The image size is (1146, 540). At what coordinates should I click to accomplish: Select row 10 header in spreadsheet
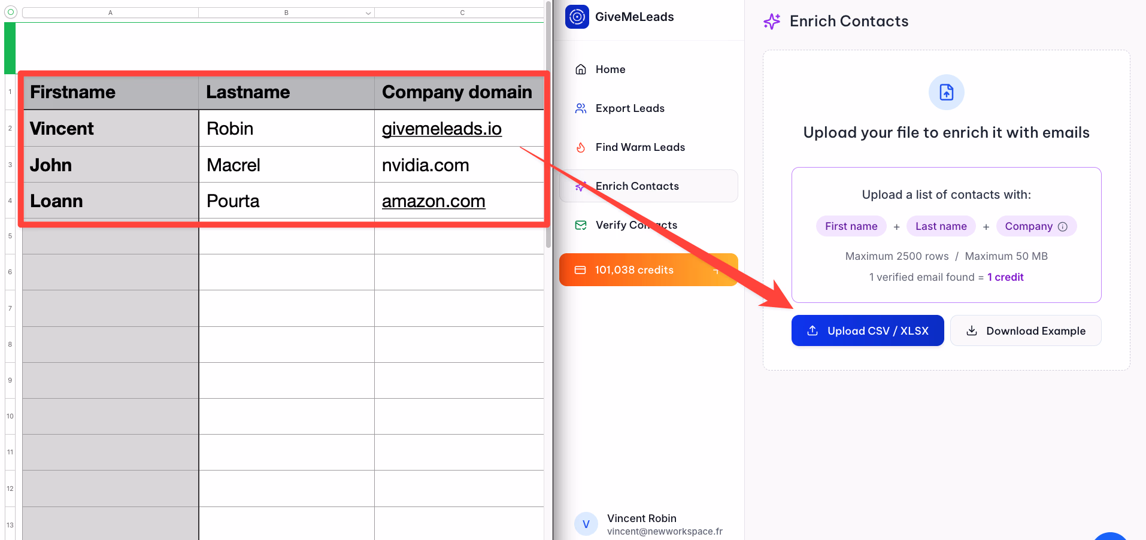coord(10,416)
